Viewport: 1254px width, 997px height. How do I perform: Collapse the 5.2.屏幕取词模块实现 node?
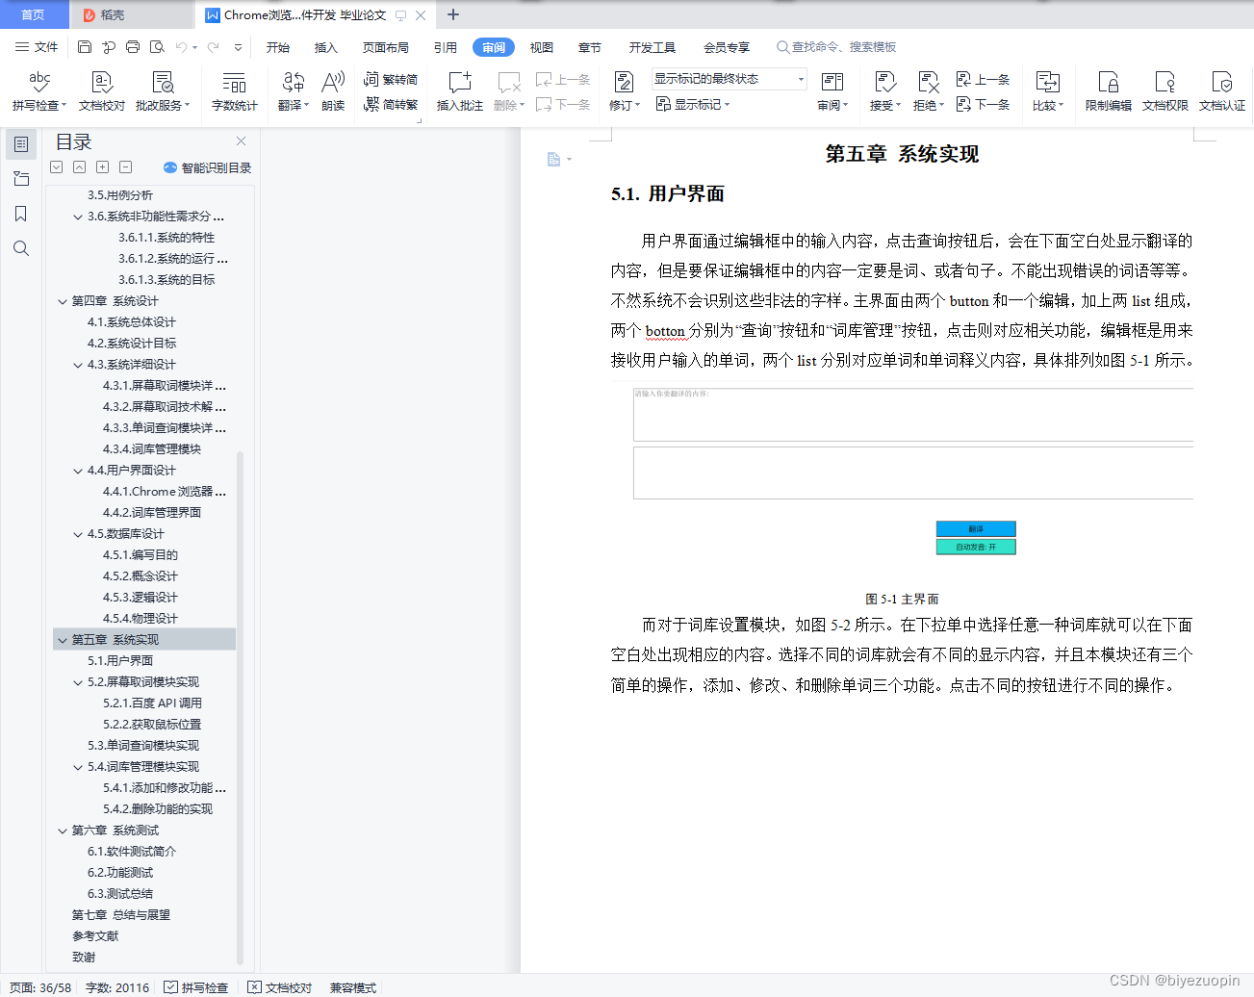tap(78, 682)
